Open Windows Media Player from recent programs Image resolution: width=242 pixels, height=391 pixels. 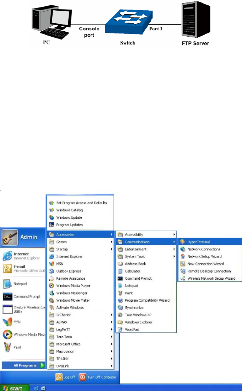pos(24,335)
